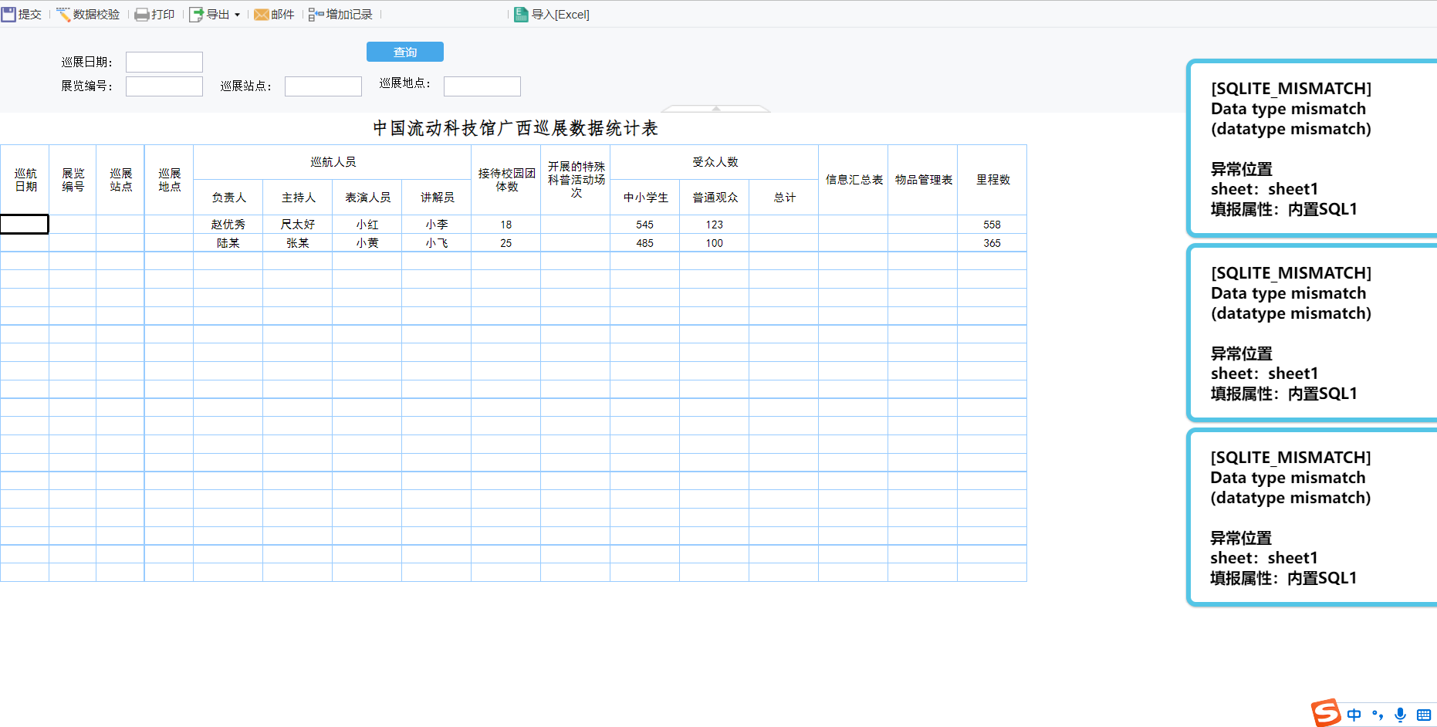Screen dimensions: 1437x727
Task: Select the 开展的特殊科普活动场次 header
Action: 576,180
